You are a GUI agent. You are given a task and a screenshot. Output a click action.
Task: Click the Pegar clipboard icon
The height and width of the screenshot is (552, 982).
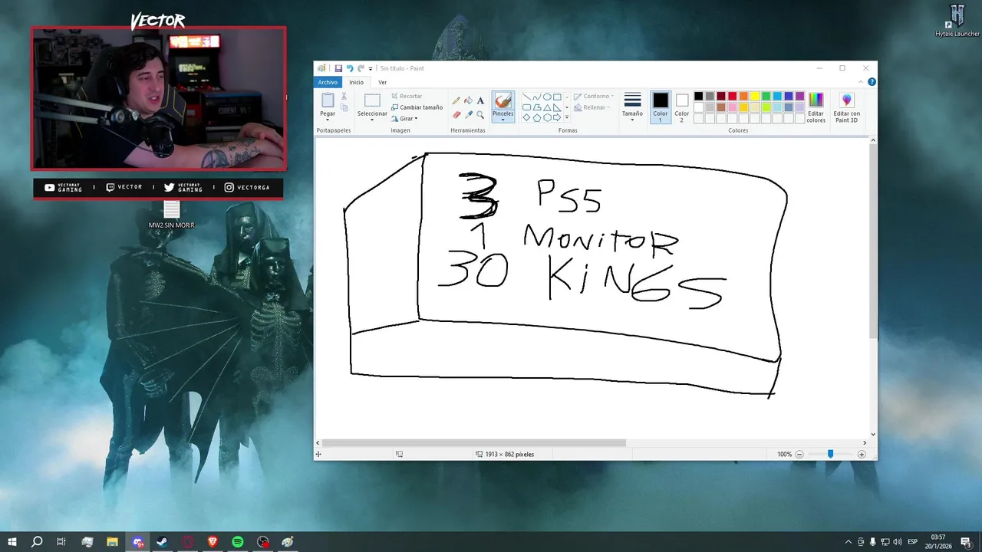[328, 100]
